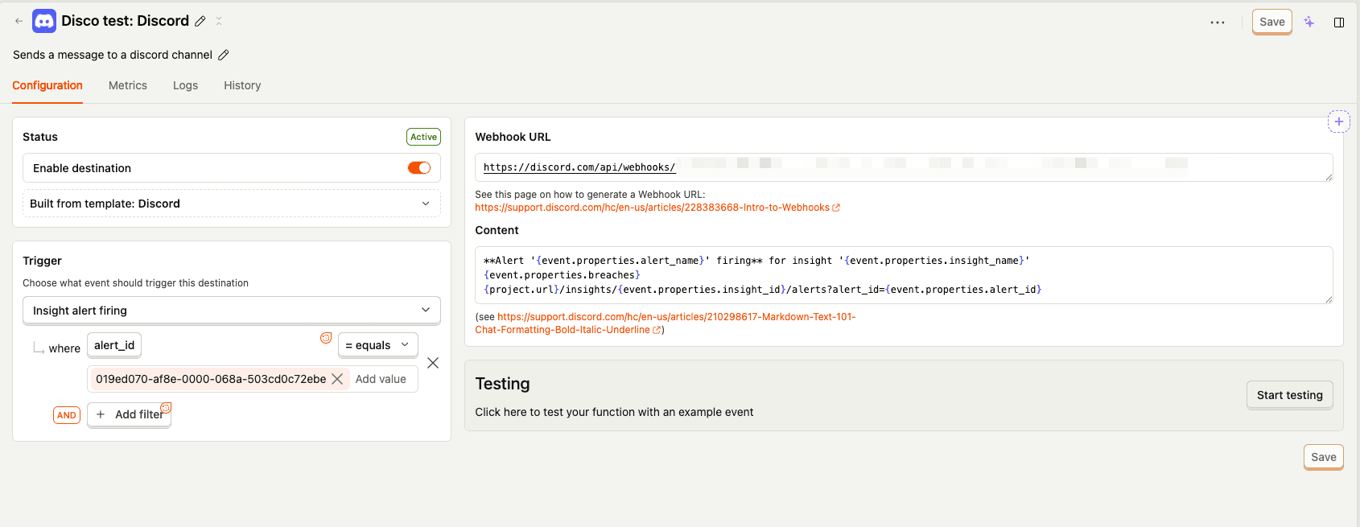Open the Markdown-Text-101 support link
The height and width of the screenshot is (527, 1360).
point(665,323)
